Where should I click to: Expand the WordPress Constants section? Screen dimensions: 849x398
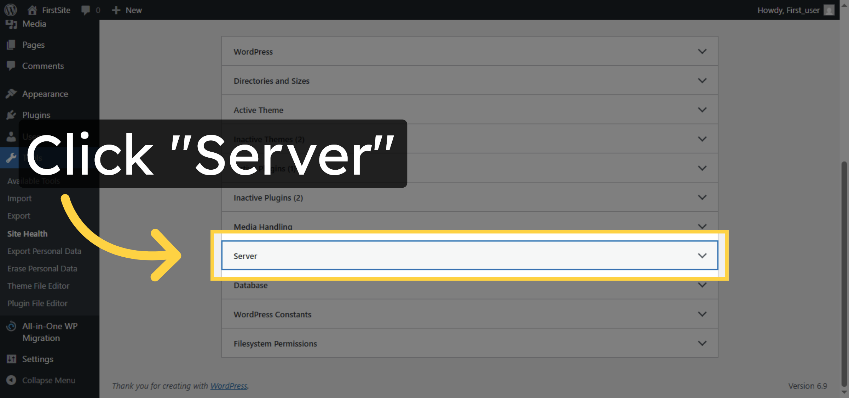tap(703, 314)
